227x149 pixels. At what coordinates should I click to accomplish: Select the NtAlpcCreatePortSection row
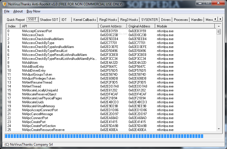point(111,126)
